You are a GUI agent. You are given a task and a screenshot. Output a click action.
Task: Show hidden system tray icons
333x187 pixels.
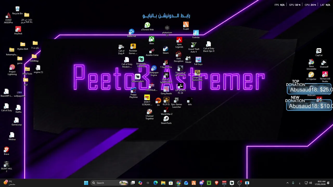click(287, 183)
